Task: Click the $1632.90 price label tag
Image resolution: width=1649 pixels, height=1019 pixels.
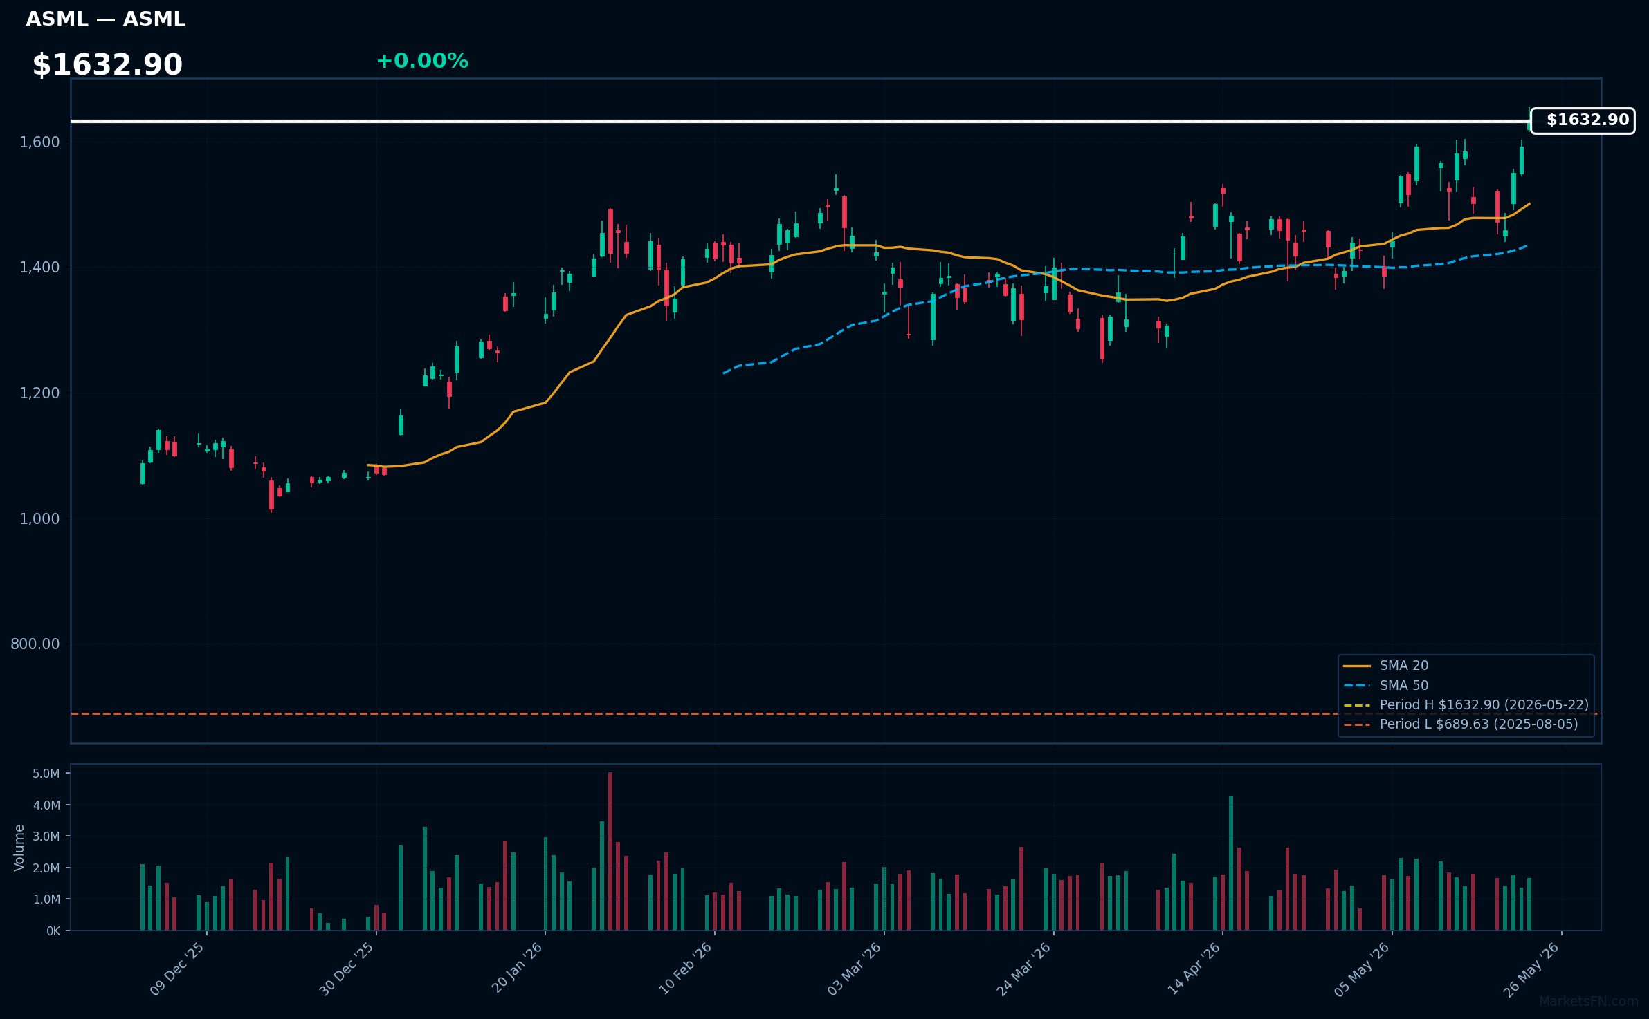Action: pyautogui.click(x=1583, y=120)
